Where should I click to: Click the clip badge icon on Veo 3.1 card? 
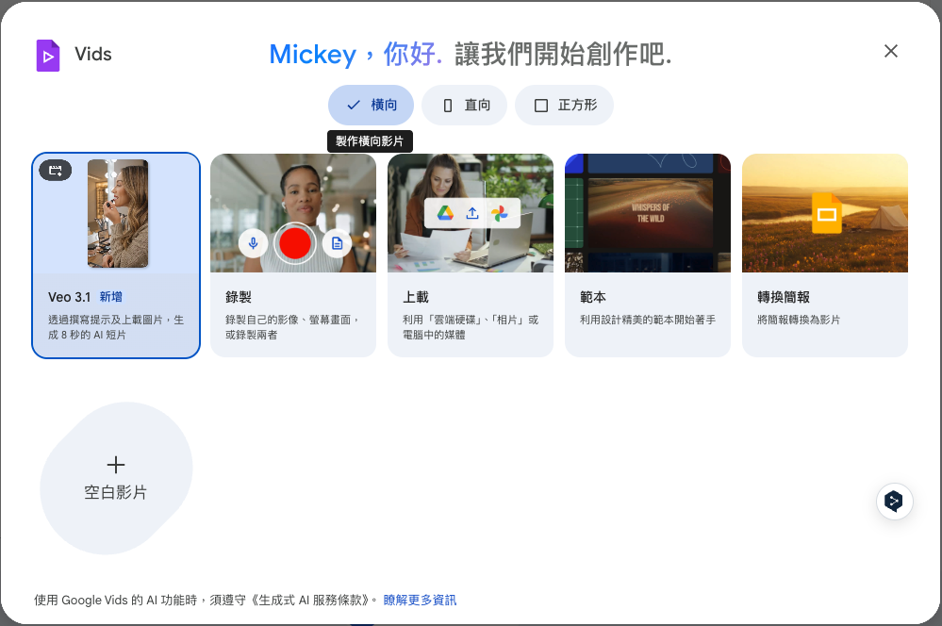pos(55,170)
